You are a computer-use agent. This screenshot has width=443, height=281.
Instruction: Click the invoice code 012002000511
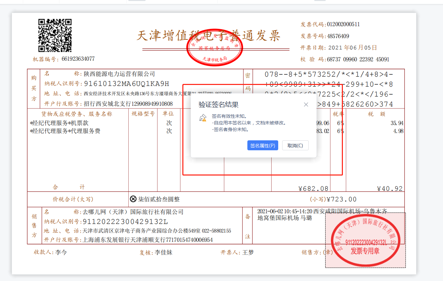343,24
